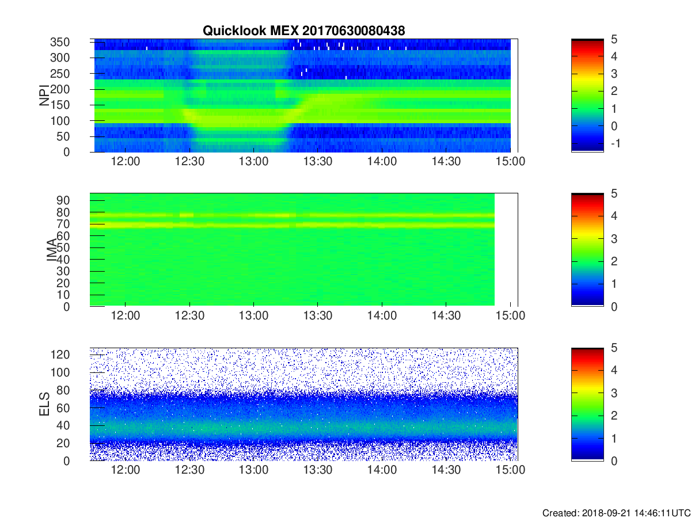Click '15:00' under the NPI panel
Screen dimensions: 691x518
click(510, 162)
